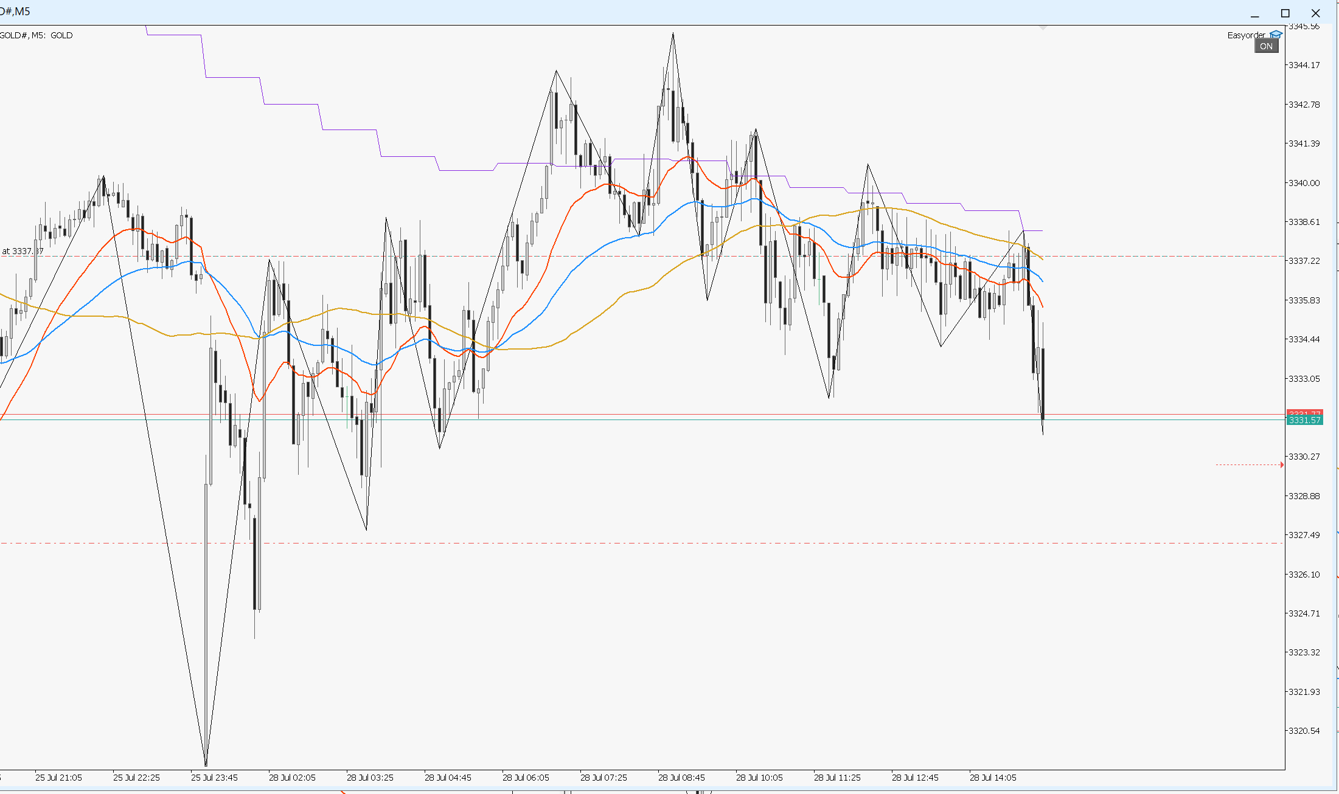1339x794 pixels.
Task: Click the red dashed arrow price marker
Action: coord(1250,464)
